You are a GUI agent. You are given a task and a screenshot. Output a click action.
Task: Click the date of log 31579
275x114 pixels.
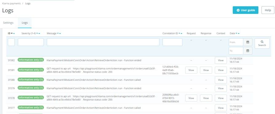point(236,88)
